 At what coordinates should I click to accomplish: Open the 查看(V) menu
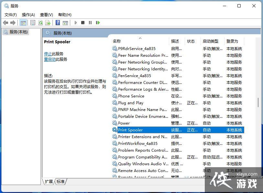[46, 15]
